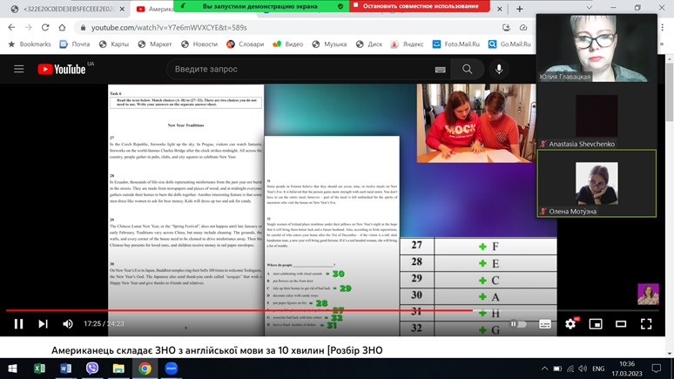This screenshot has width=674, height=379.
Task: Click the page vertical scrollbar
Action: point(670,91)
